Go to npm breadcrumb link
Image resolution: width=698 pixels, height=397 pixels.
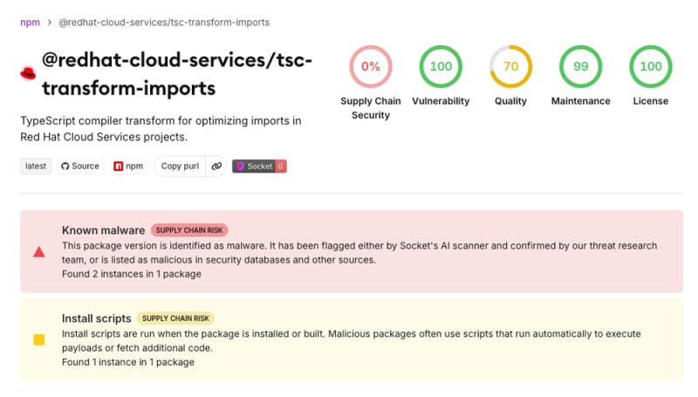(x=30, y=23)
